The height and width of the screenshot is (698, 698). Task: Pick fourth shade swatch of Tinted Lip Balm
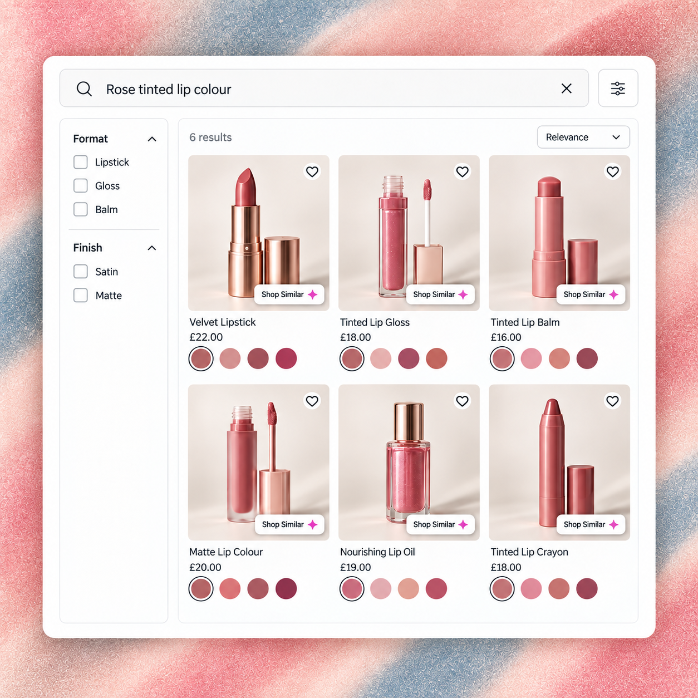587,358
